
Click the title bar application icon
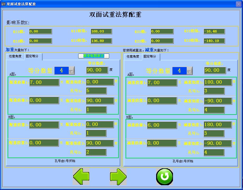click(x=3, y=4)
